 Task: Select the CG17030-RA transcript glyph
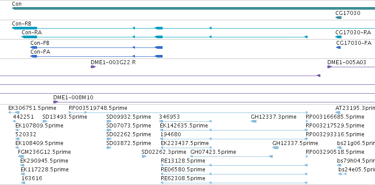point(338,37)
